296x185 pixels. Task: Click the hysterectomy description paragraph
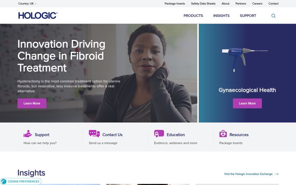(x=69, y=86)
